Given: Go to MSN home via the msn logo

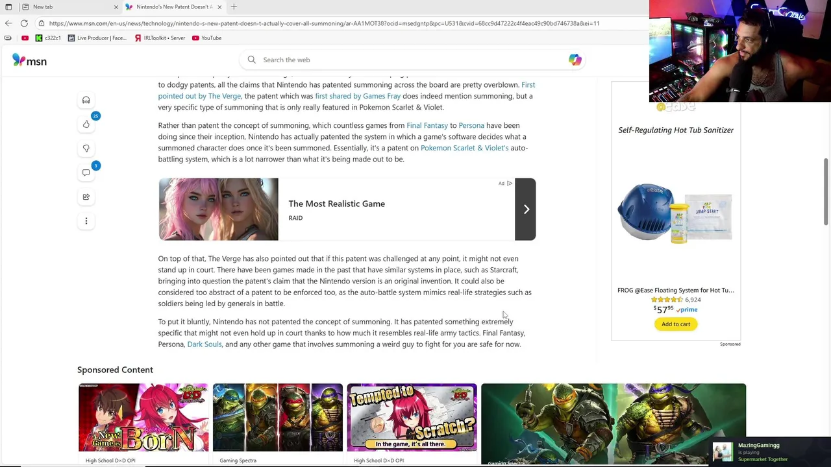Looking at the screenshot, I should point(29,60).
